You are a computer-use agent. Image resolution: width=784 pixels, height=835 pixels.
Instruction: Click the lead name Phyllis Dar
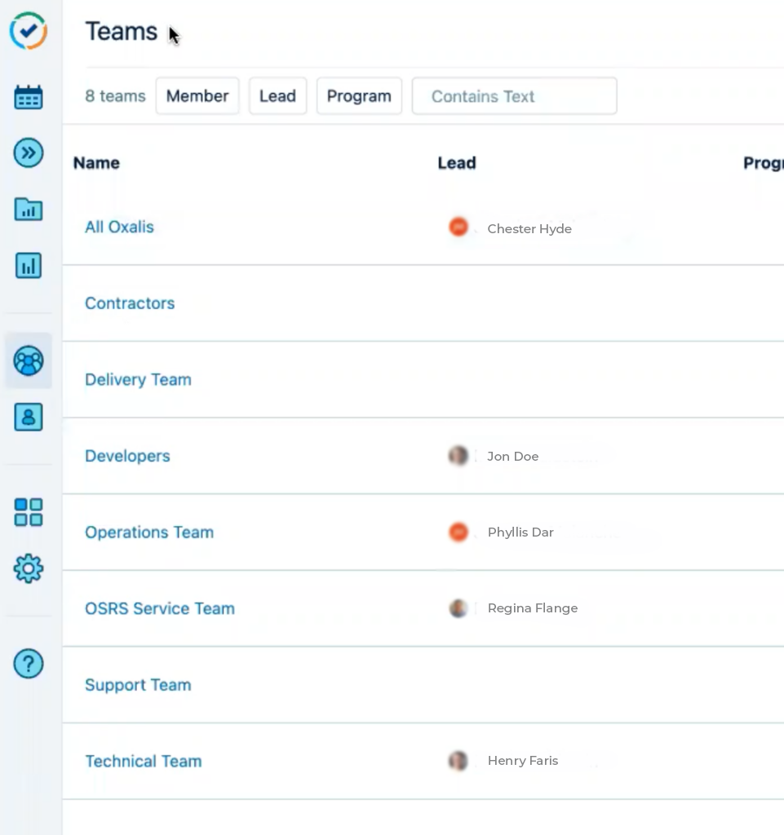(520, 532)
